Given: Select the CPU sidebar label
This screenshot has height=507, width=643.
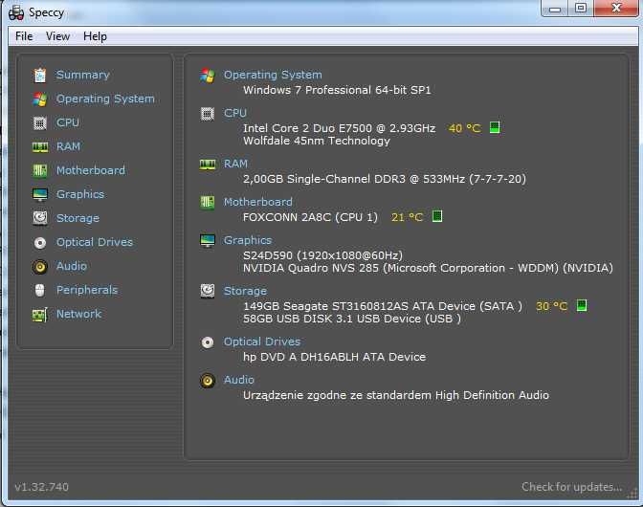Looking at the screenshot, I should tap(68, 122).
